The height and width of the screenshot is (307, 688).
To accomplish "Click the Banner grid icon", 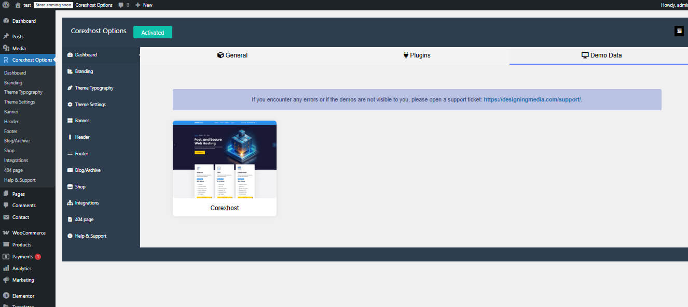I will [70, 121].
